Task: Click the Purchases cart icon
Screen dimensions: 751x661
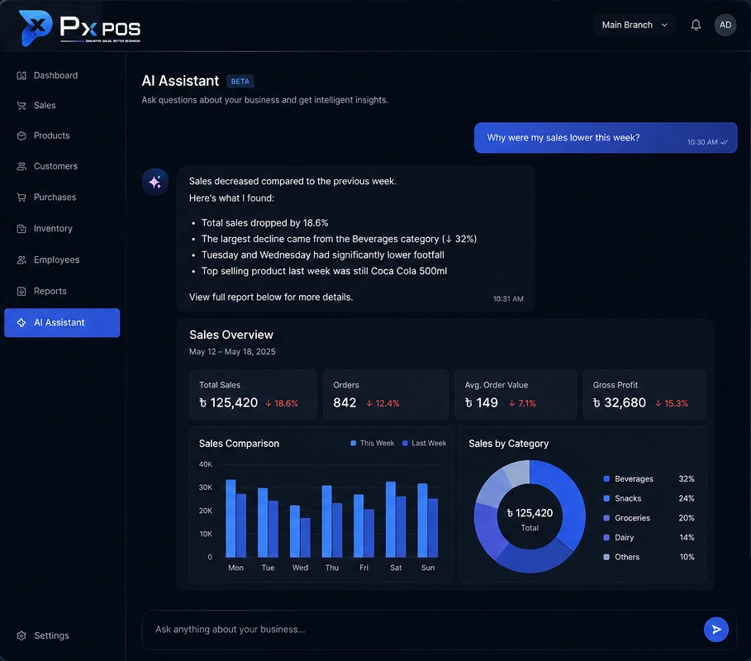Action: [x=21, y=197]
